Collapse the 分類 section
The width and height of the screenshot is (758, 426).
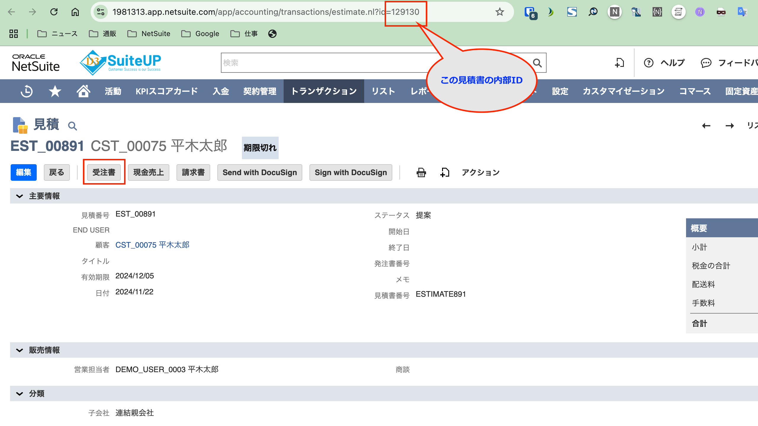click(x=20, y=394)
